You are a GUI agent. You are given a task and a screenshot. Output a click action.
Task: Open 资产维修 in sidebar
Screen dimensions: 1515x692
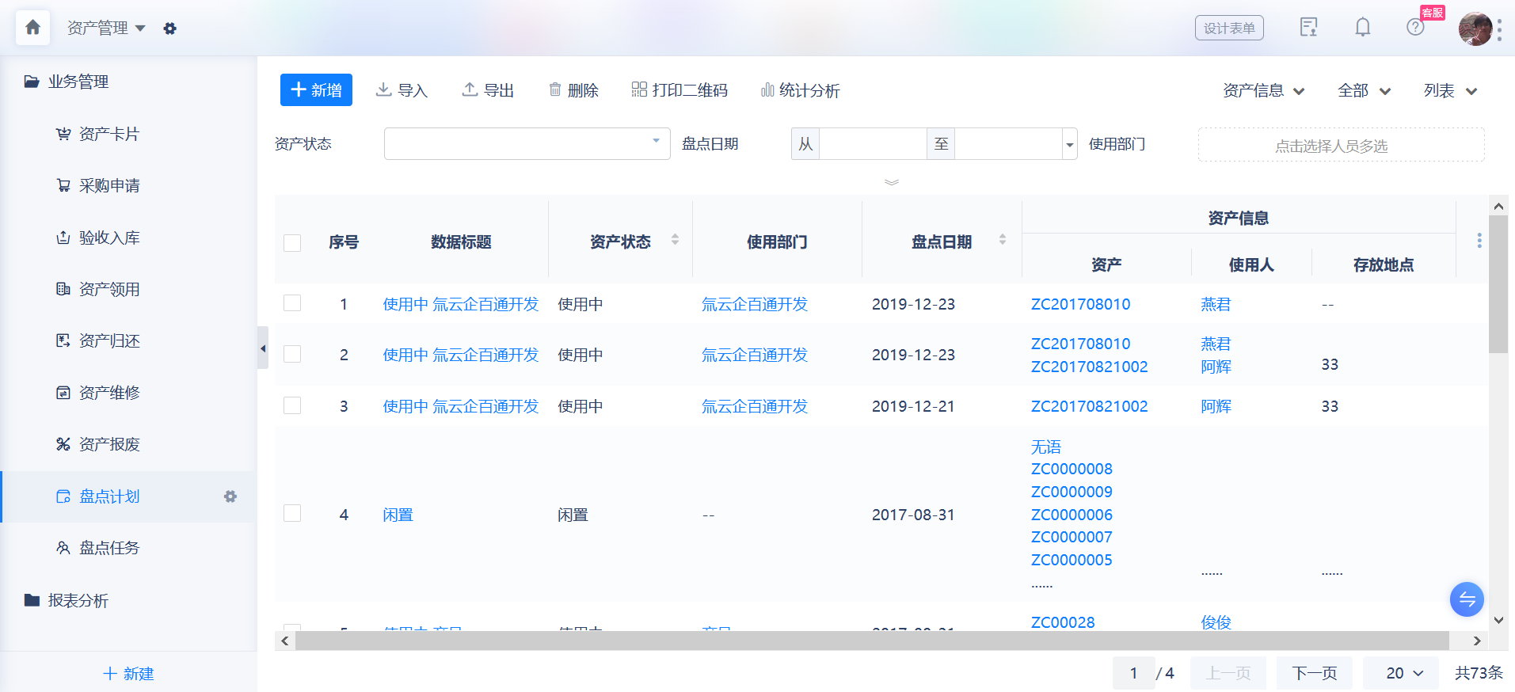pos(109,393)
